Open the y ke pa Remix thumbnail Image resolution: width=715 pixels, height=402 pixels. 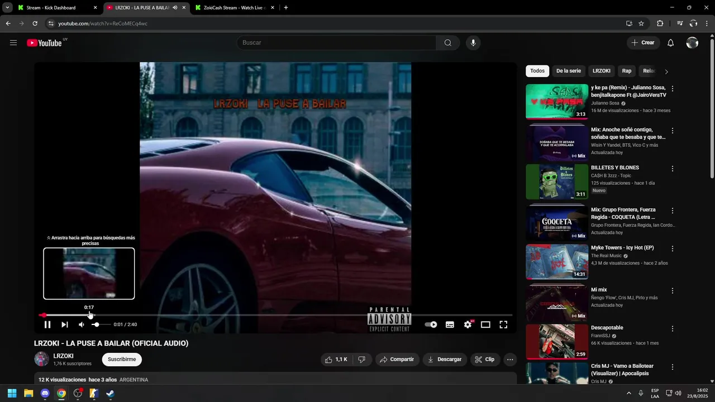(x=557, y=102)
